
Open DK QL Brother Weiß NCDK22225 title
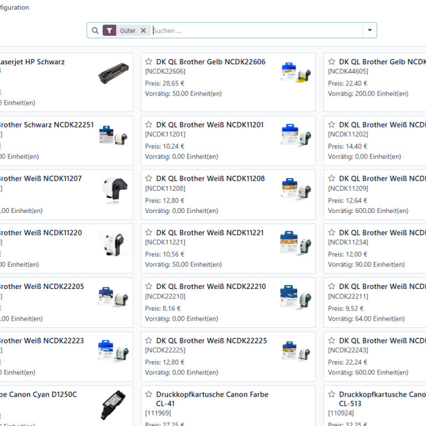point(211,341)
